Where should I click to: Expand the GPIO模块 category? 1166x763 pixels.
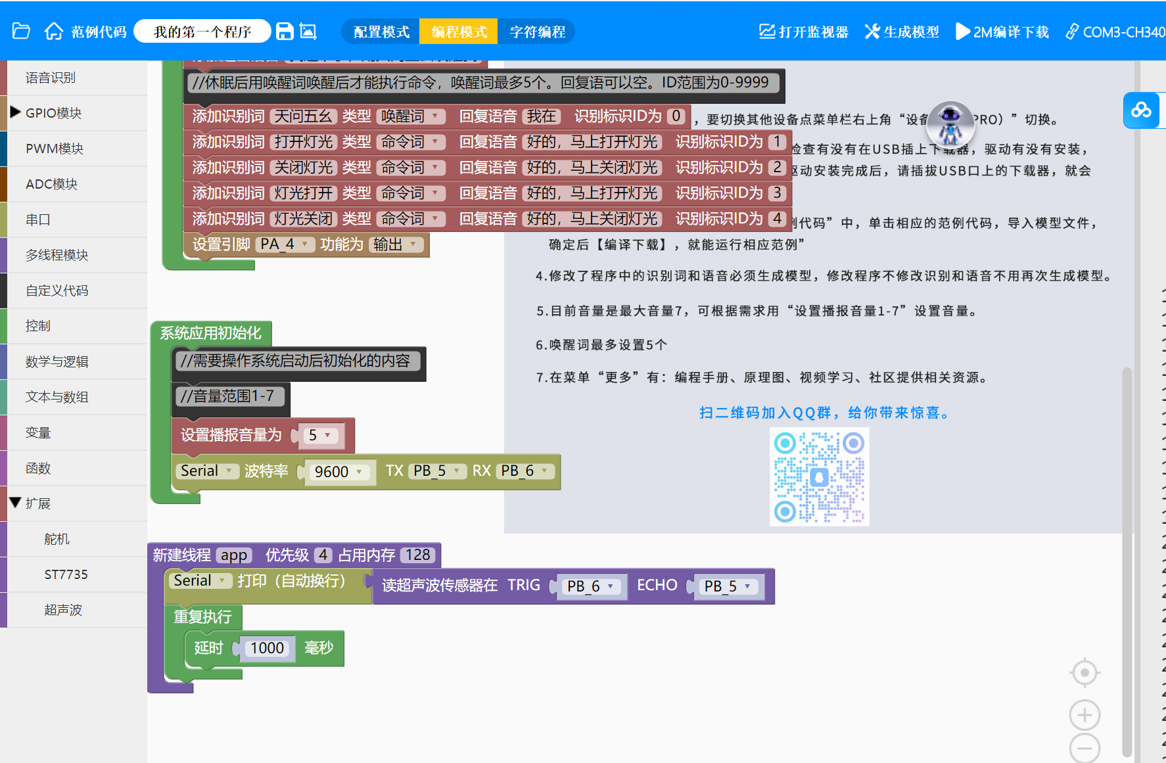click(x=54, y=113)
